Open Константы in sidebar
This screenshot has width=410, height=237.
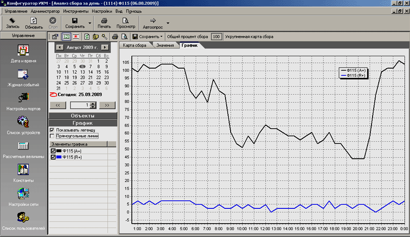23,174
